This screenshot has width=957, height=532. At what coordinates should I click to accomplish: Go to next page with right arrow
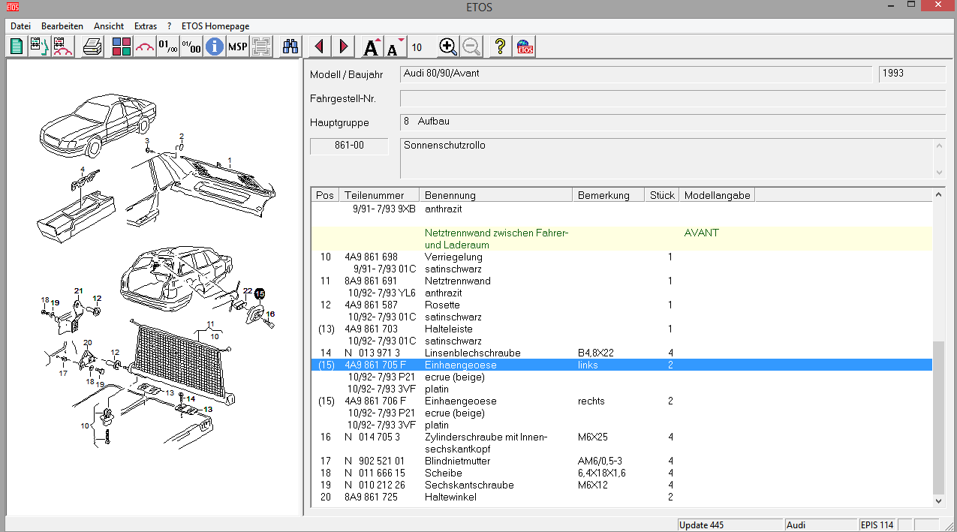344,47
